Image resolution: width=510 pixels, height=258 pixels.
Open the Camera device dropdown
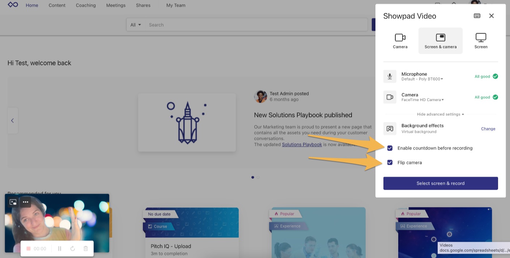[422, 100]
